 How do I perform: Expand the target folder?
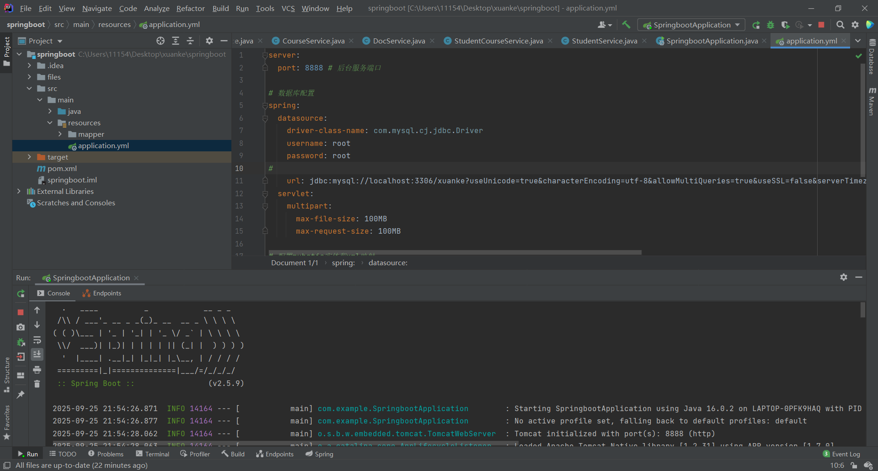click(x=29, y=157)
